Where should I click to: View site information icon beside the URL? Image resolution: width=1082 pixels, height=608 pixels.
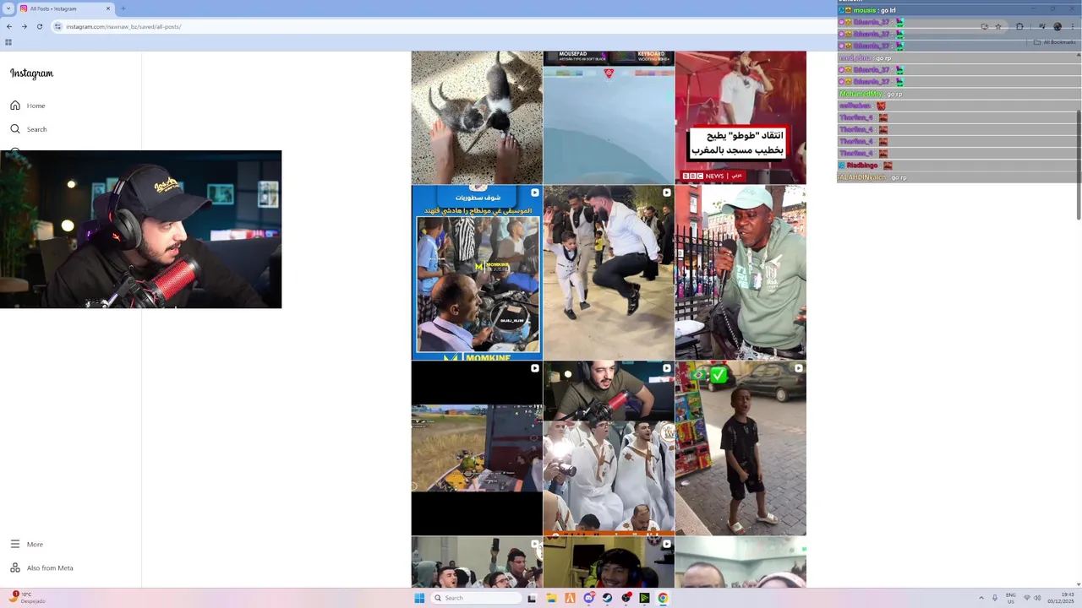pyautogui.click(x=57, y=26)
